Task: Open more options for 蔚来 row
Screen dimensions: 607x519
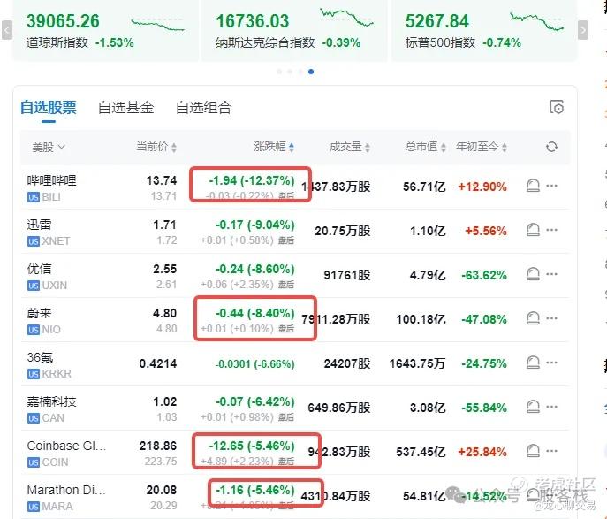Action: pos(551,318)
